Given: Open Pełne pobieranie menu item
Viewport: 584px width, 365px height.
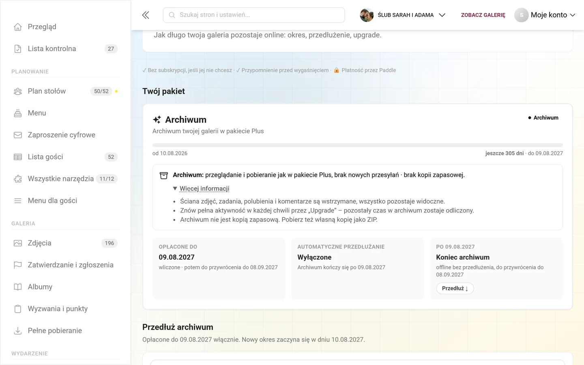Looking at the screenshot, I should (66, 331).
